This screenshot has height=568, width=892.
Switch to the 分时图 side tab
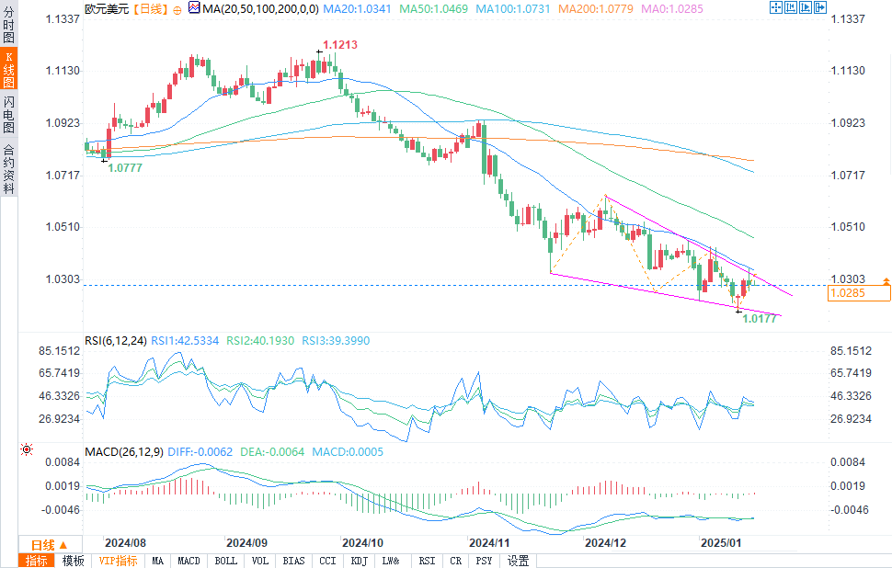[8, 24]
